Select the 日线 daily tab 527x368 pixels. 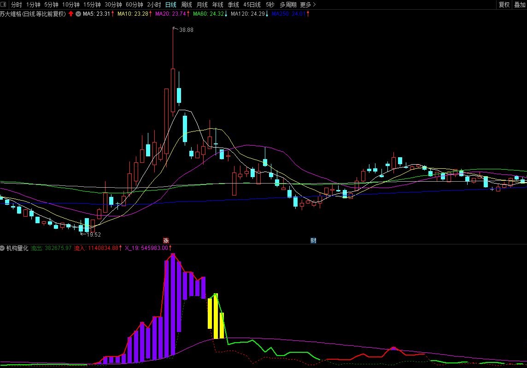coord(171,5)
